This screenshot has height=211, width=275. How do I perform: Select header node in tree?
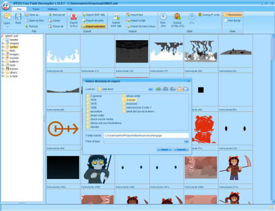tap(14, 40)
